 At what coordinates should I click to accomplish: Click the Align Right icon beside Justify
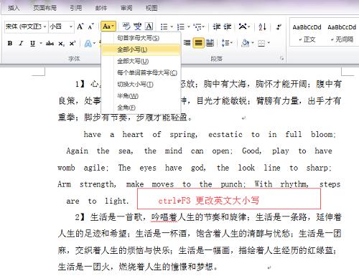187,43
